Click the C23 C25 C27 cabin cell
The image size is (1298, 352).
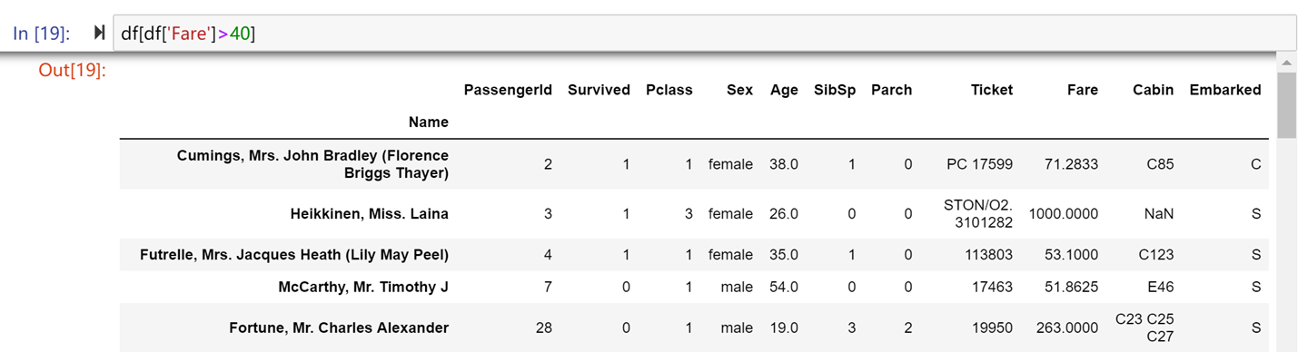tap(1144, 328)
